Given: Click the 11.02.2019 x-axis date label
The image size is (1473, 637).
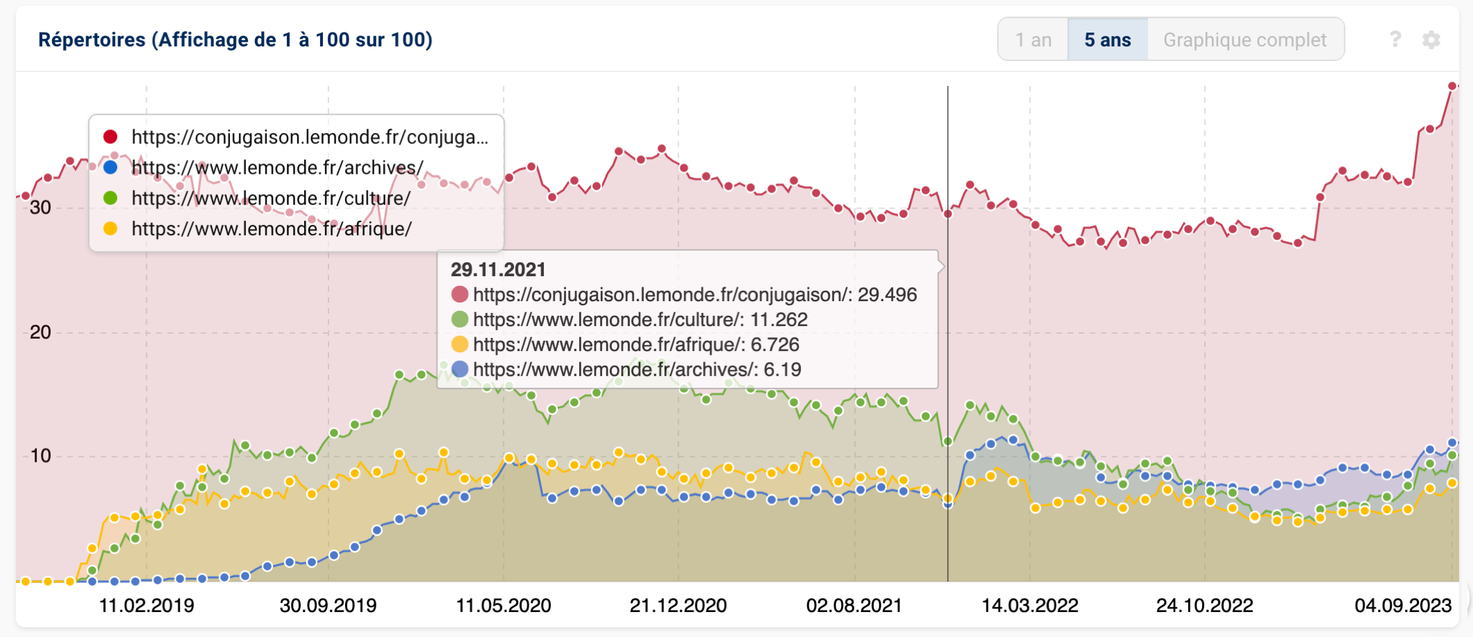Looking at the screenshot, I should (x=147, y=606).
